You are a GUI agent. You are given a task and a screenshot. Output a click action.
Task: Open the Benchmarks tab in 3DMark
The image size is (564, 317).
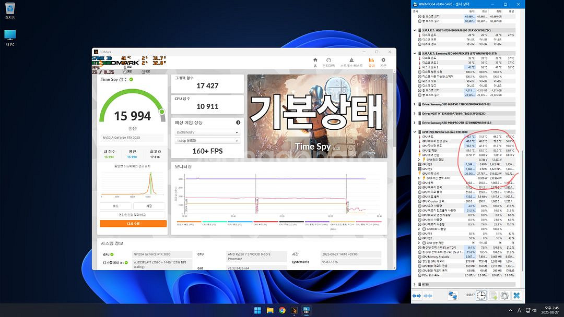328,63
